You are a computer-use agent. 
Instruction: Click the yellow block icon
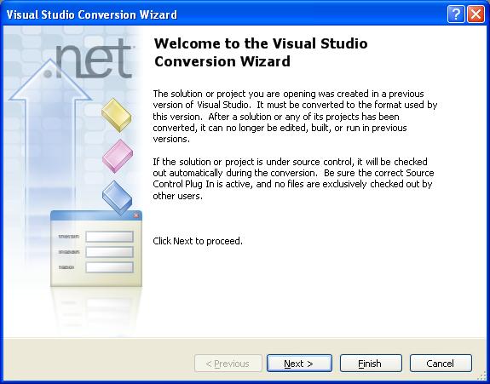(116, 115)
